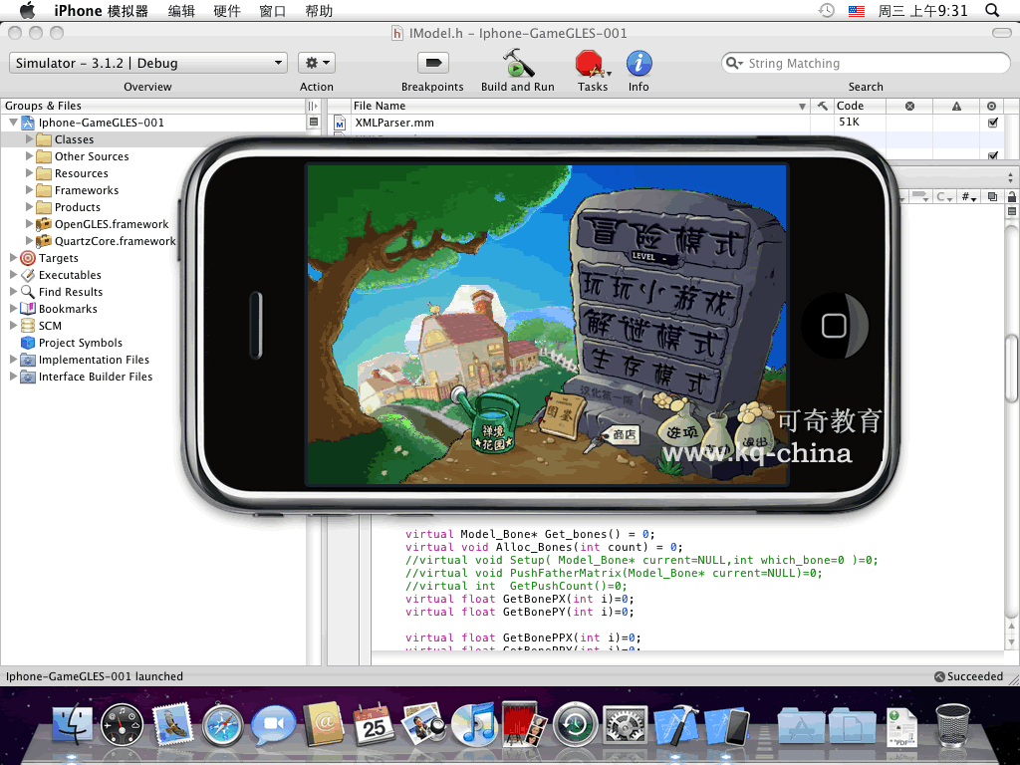Image resolution: width=1020 pixels, height=765 pixels.
Task: Expand the Targets group
Action: click(x=14, y=258)
